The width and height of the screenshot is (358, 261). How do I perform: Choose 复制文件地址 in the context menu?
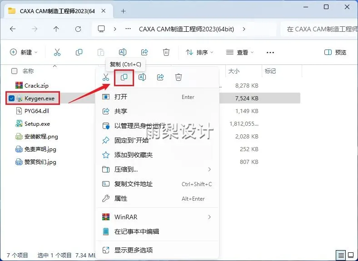click(157, 184)
